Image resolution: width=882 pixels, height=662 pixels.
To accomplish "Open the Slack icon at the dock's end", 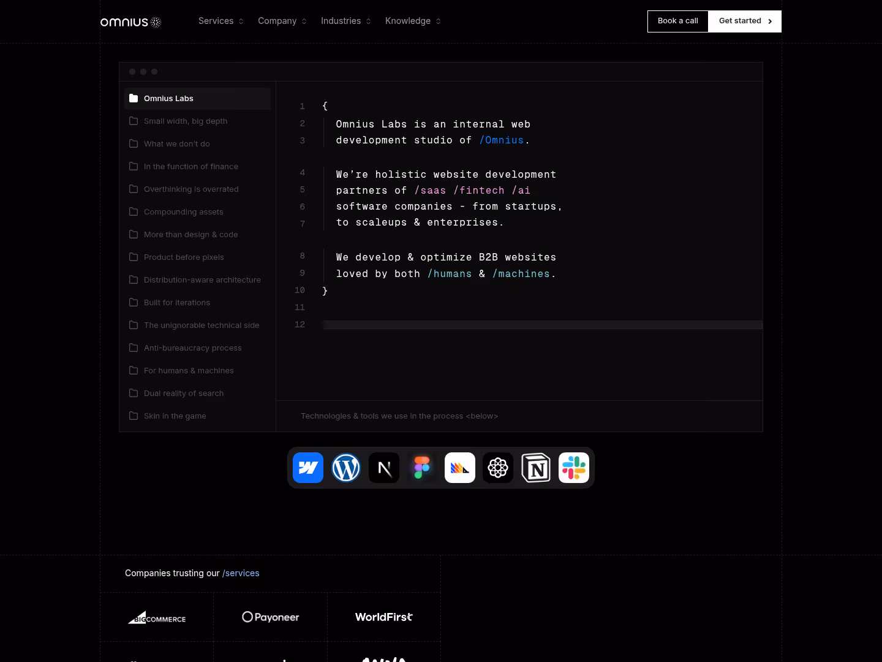I will point(573,467).
